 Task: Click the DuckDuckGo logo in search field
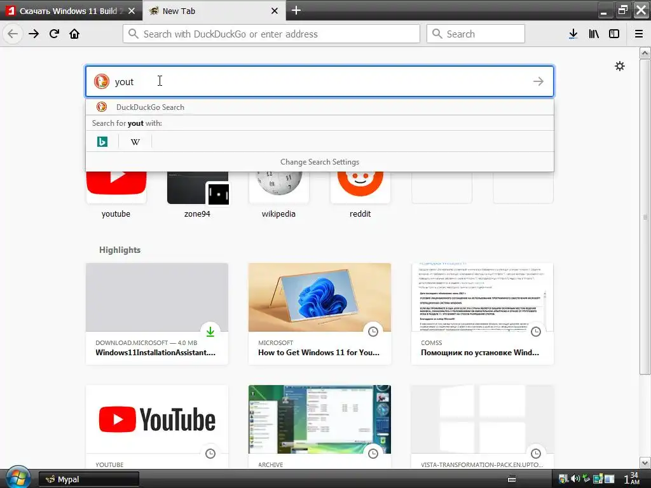click(101, 81)
